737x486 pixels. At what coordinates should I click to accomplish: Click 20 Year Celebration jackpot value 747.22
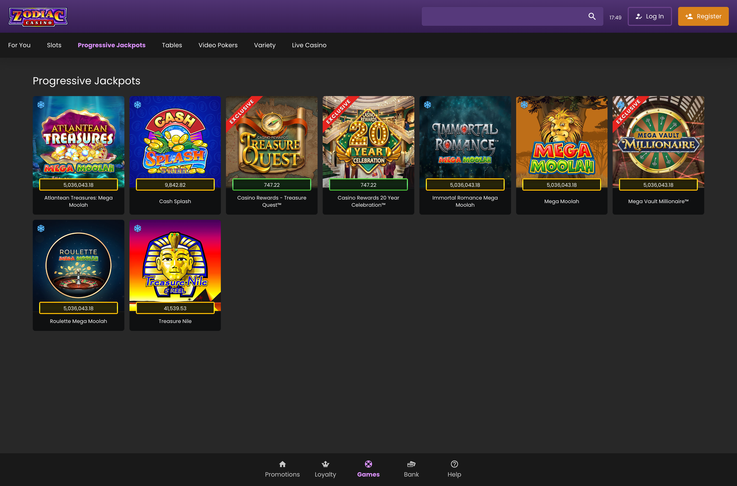(368, 185)
